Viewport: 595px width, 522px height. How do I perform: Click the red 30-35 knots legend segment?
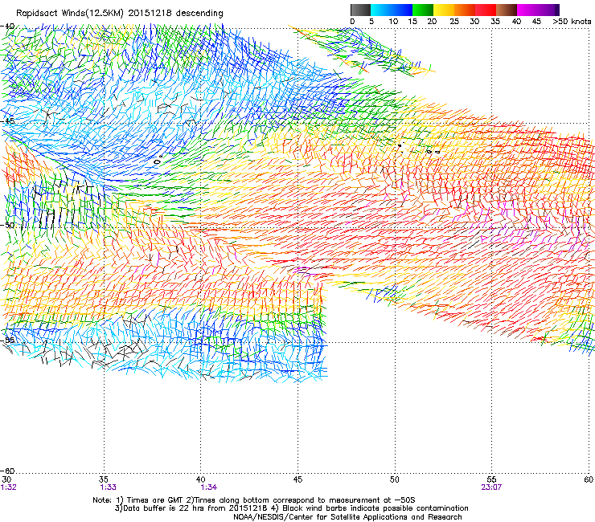tap(486, 10)
